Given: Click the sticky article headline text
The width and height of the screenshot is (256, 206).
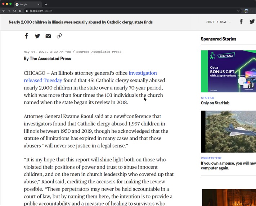Looking at the screenshot, I should point(81,22).
